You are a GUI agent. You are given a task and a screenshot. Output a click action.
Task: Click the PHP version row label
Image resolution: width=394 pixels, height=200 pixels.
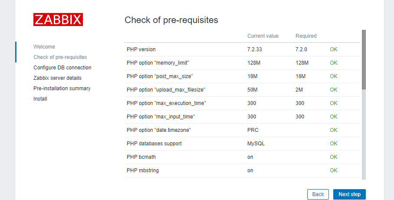[x=141, y=49]
